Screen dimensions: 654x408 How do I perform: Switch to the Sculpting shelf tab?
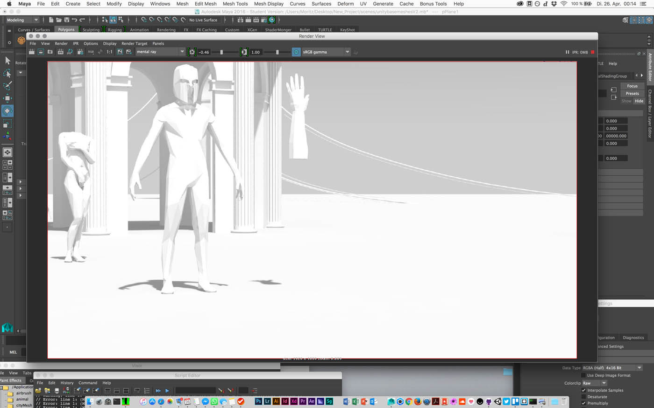[91, 29]
